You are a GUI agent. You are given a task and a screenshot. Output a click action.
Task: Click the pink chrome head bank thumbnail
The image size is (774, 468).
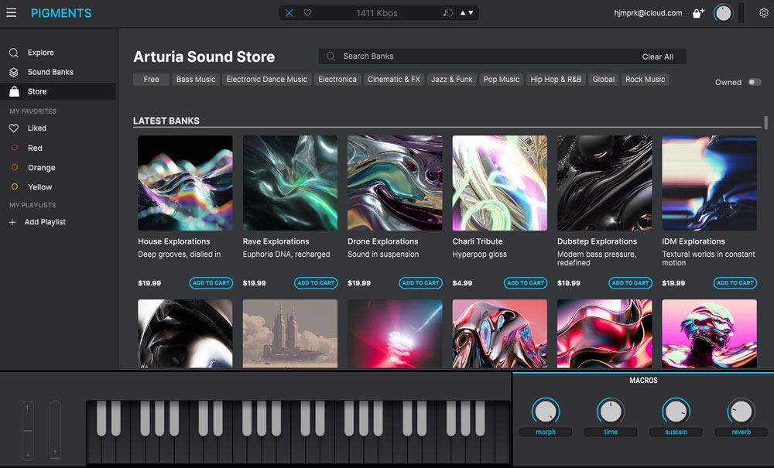click(x=709, y=334)
